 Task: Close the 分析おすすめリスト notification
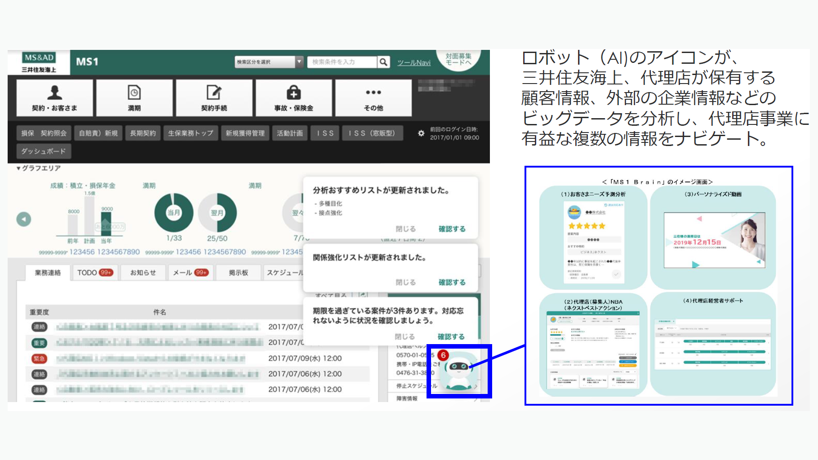click(x=405, y=229)
